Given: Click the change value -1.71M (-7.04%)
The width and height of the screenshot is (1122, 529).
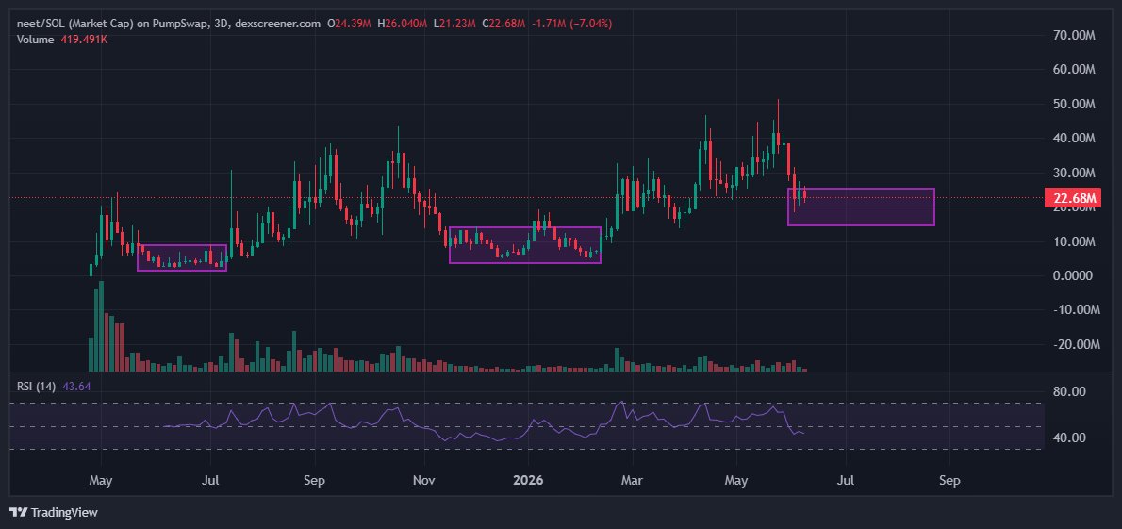Looking at the screenshot, I should click(x=571, y=24).
